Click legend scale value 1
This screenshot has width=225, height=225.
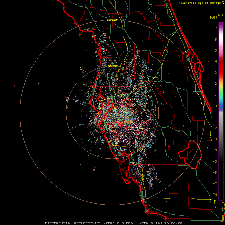tap(216, 95)
